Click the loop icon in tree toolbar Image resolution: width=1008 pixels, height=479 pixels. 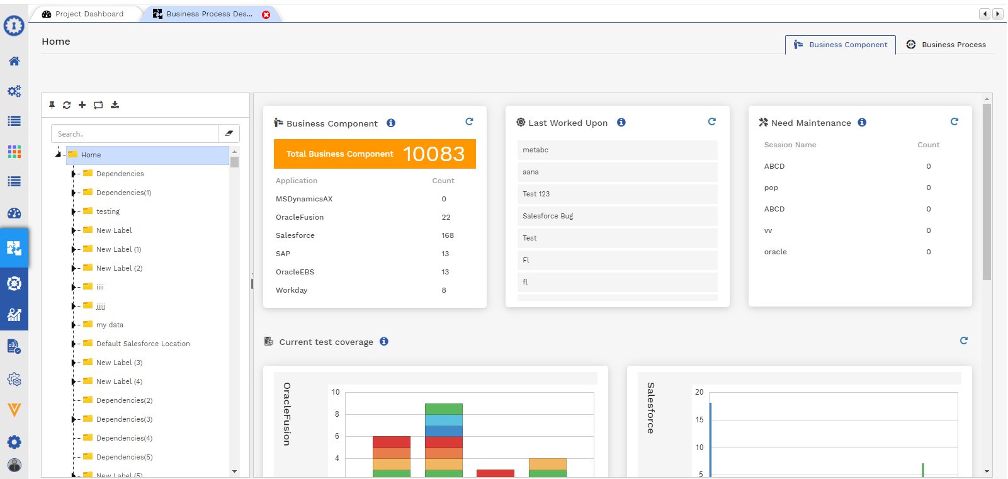coord(98,105)
